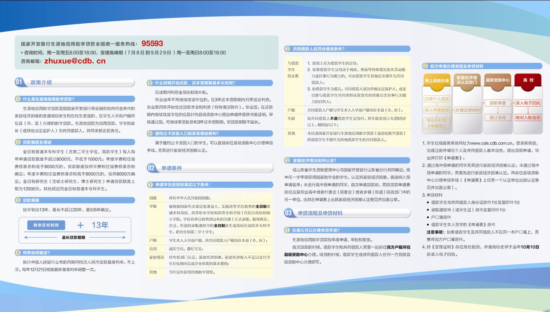Click the 13年 text in loan diagram
Screen dimensions: 550x312
(100, 225)
